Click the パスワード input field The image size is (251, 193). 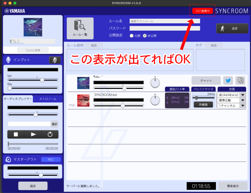(x=165, y=28)
